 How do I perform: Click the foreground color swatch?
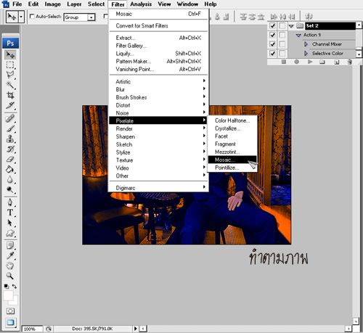(8, 295)
